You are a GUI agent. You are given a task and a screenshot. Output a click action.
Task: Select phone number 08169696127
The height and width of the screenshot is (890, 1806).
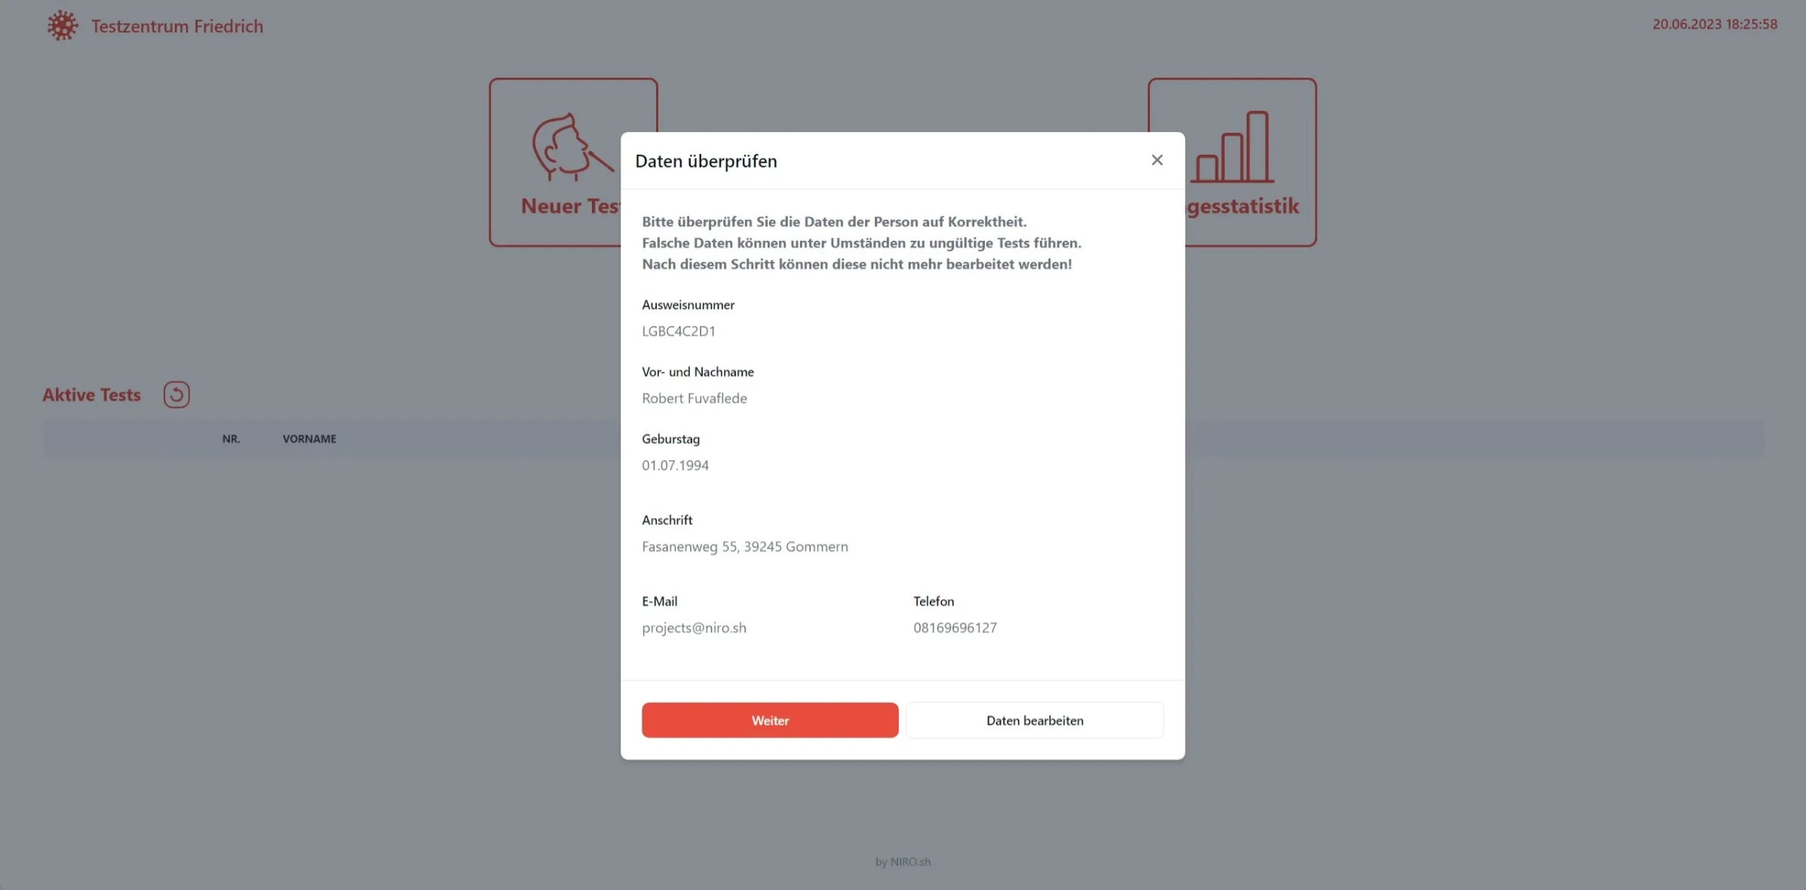955,628
